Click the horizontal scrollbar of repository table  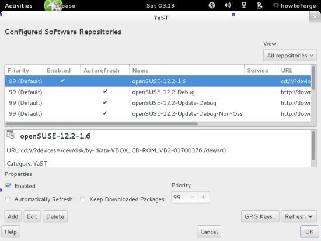102,124
